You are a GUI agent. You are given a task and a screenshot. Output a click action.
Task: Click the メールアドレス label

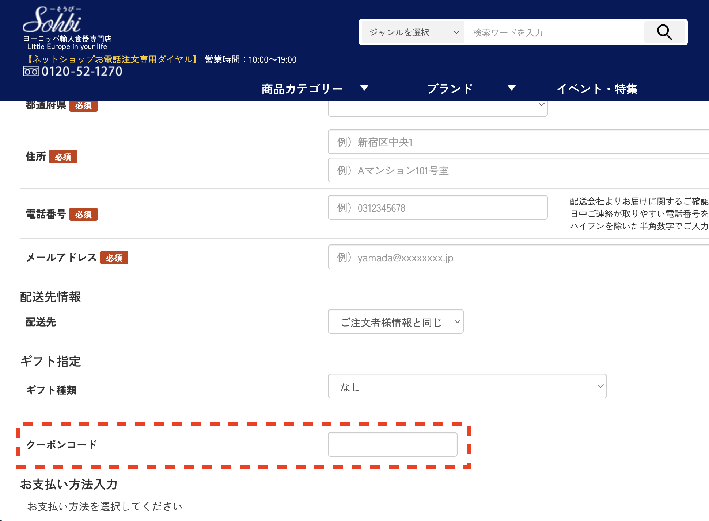tap(61, 258)
